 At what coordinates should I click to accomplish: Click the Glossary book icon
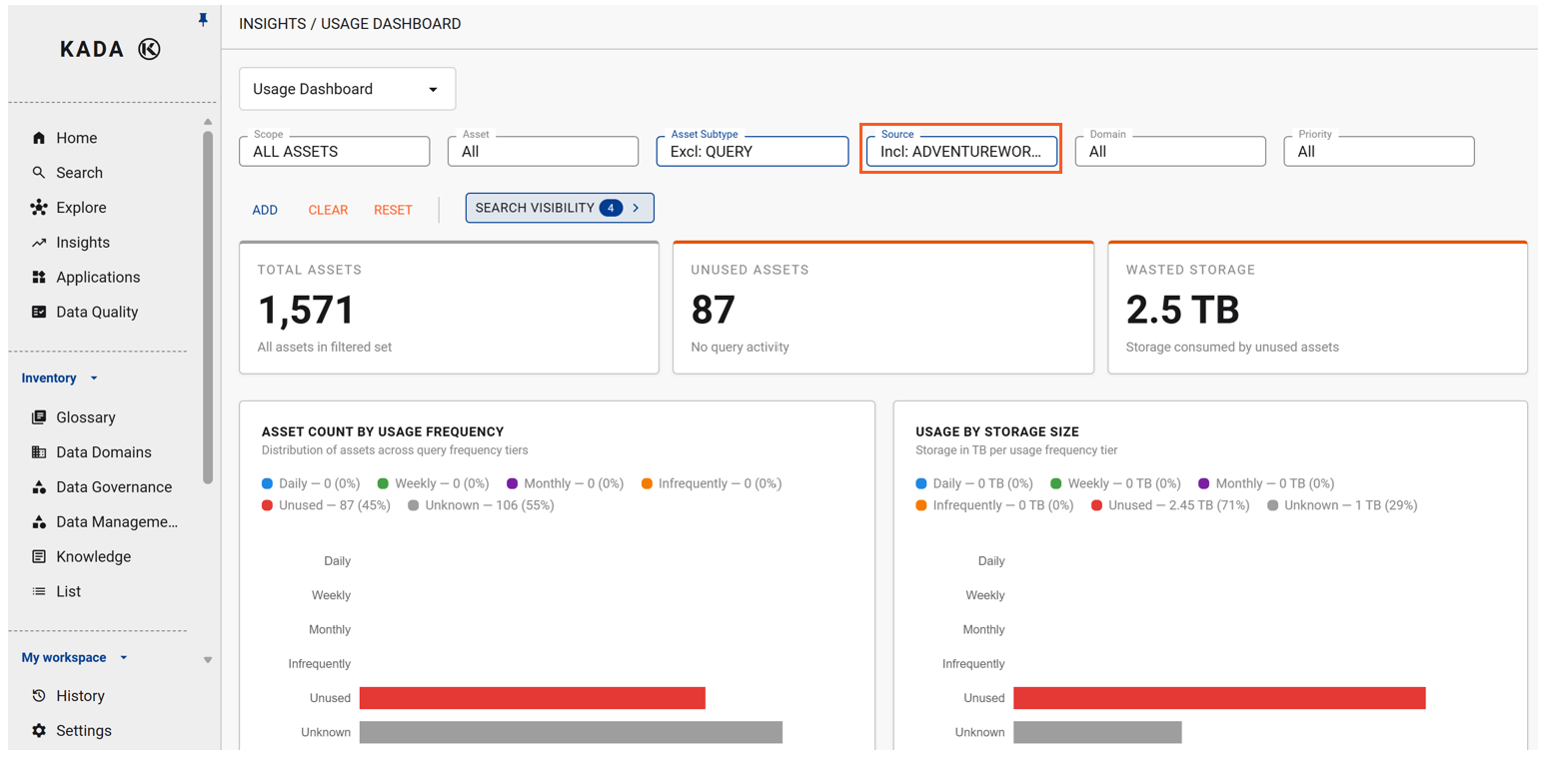pyautogui.click(x=39, y=417)
